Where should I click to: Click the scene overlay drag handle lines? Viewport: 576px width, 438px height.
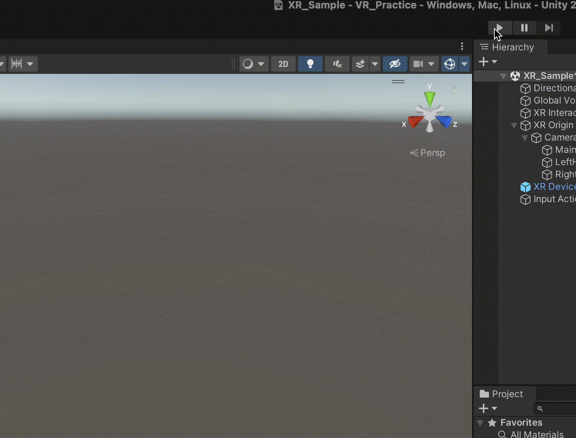tap(398, 82)
